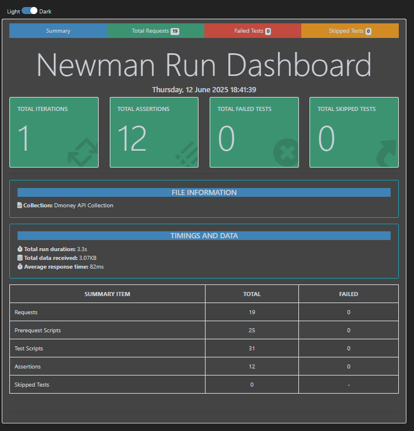Select the TOTAL ITERATIONS card
This screenshot has height=431, width=414.
pyautogui.click(x=54, y=132)
